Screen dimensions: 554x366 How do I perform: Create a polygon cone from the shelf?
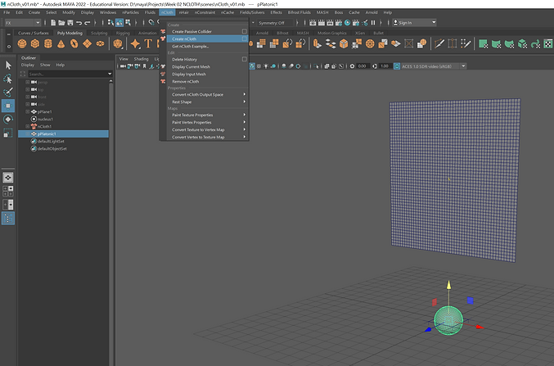(x=61, y=44)
